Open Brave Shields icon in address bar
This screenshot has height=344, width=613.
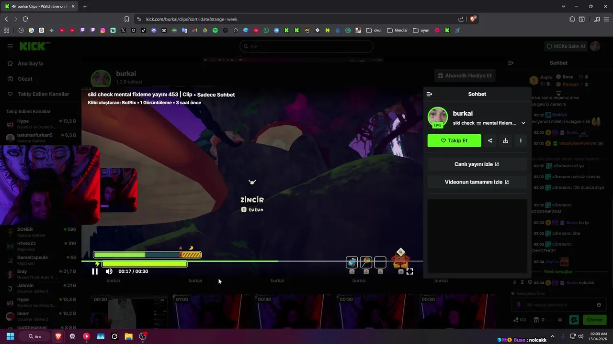[x=473, y=19]
